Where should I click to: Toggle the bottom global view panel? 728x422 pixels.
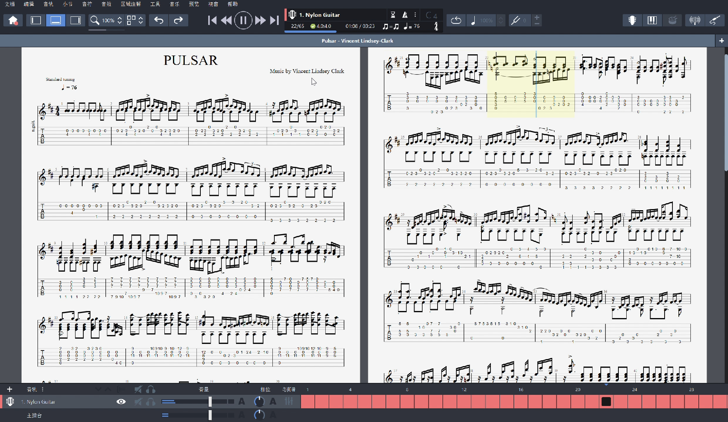pos(56,20)
